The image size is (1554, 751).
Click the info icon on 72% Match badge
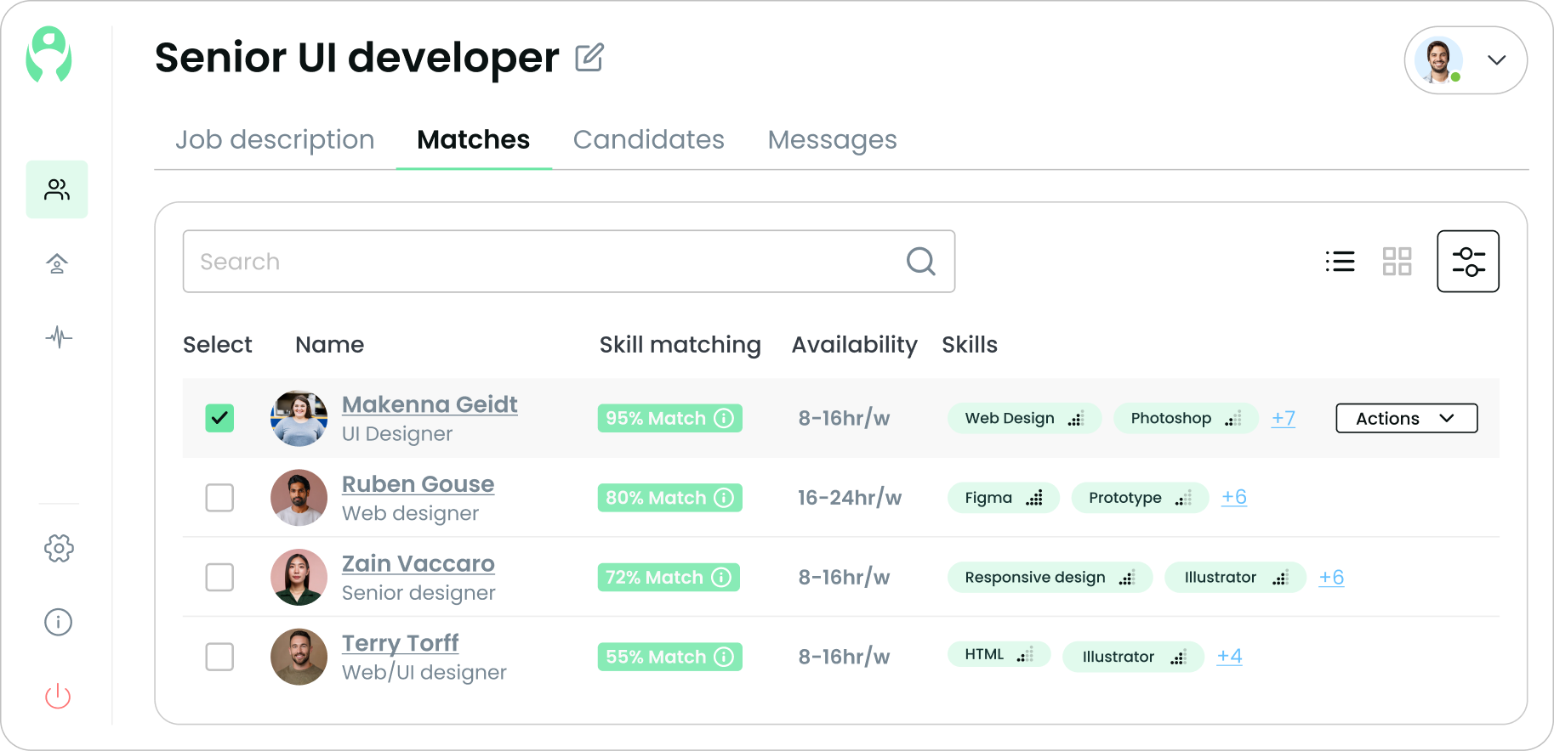coord(721,578)
